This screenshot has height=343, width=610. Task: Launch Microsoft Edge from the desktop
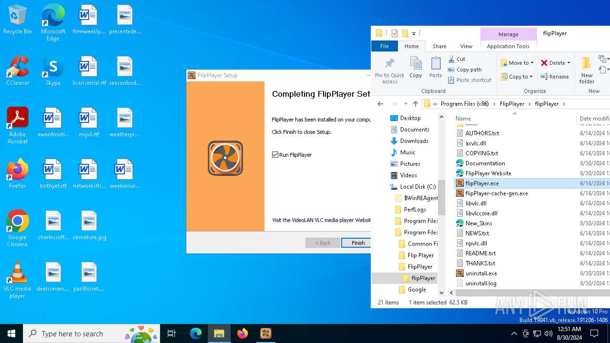click(53, 23)
